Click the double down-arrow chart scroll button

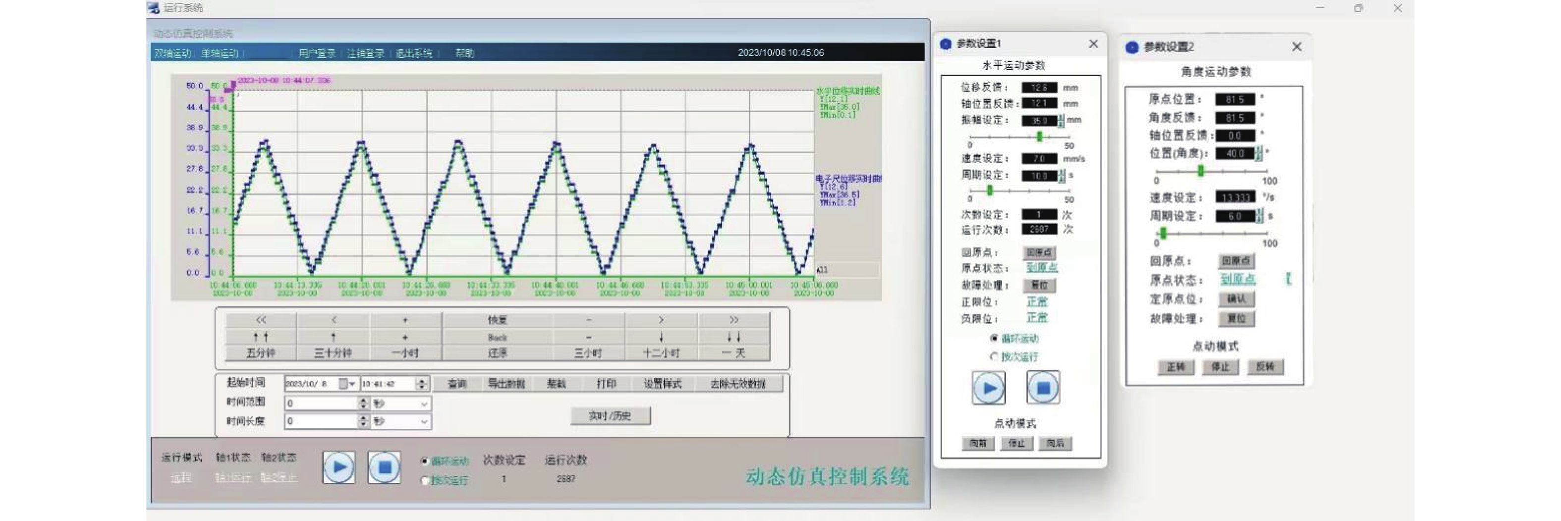click(734, 337)
